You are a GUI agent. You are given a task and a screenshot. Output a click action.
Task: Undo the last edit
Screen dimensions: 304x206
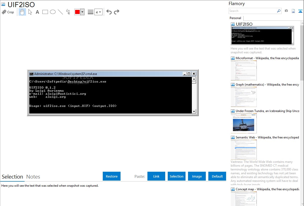(109, 12)
